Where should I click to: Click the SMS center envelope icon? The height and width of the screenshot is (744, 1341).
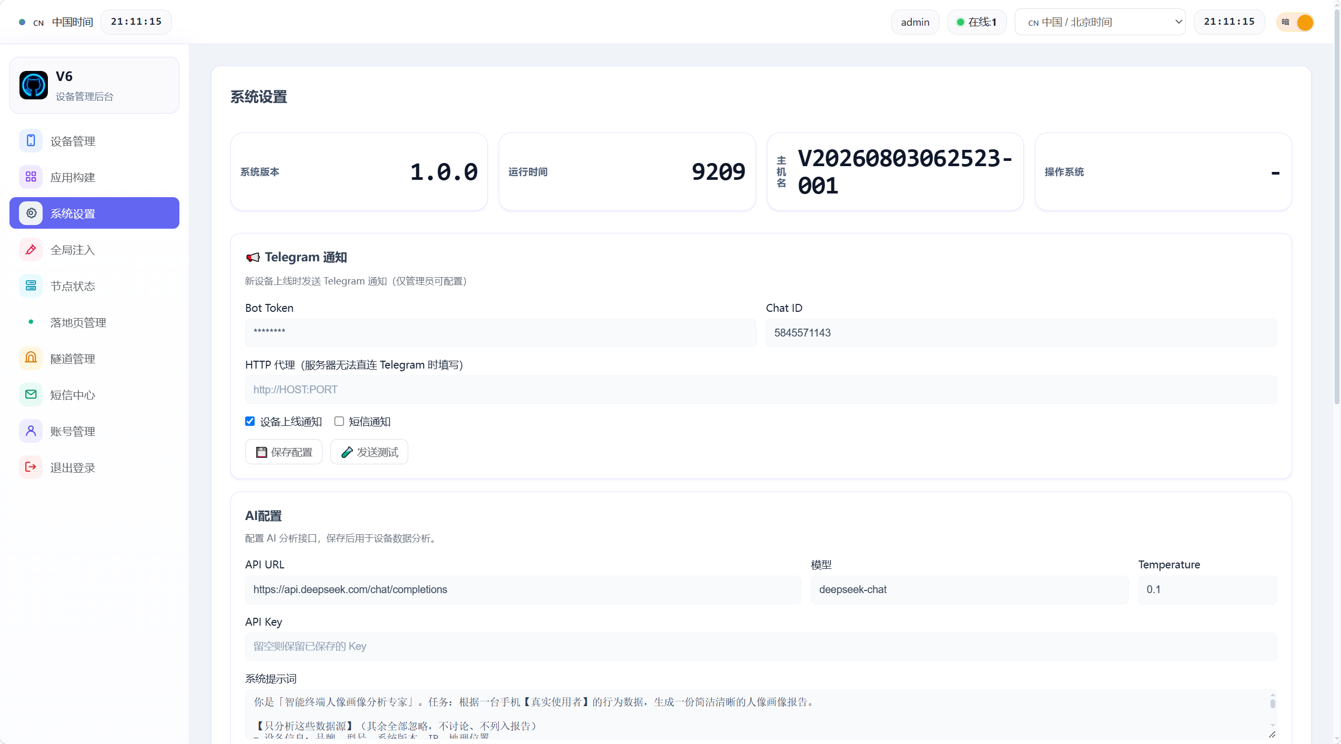point(31,395)
